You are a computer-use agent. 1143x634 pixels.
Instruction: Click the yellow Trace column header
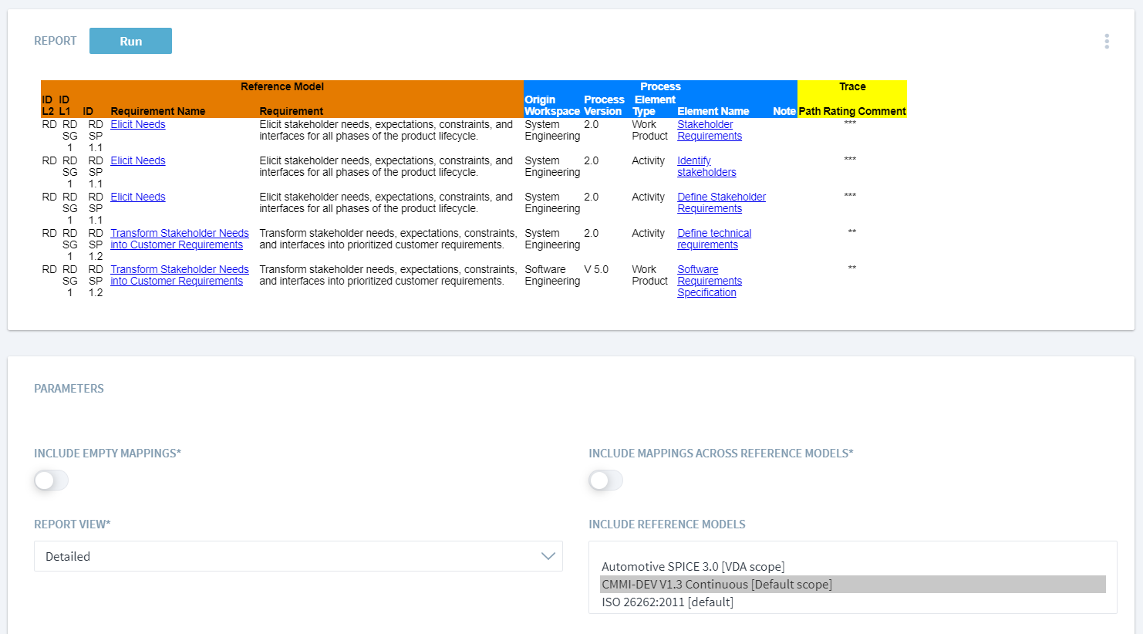851,86
